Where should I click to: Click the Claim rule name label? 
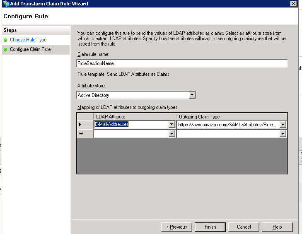tap(93, 54)
